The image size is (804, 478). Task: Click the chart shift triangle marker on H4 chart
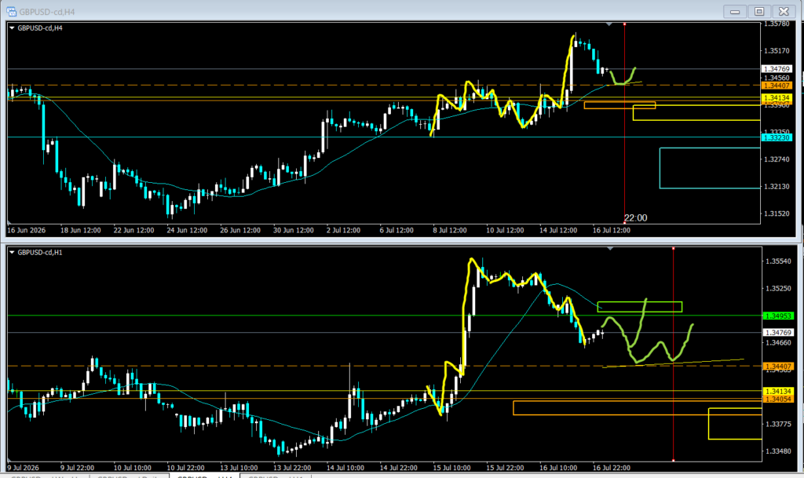tap(609, 24)
